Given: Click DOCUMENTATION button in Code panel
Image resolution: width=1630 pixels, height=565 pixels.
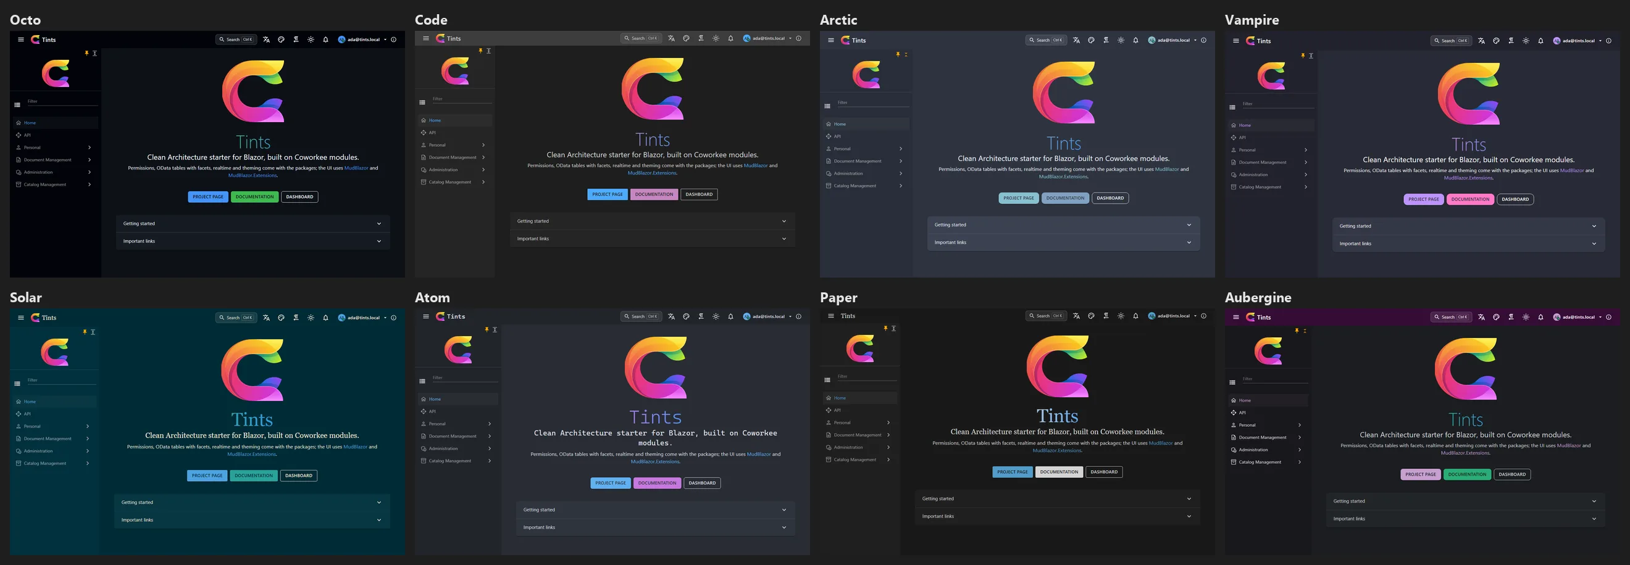Looking at the screenshot, I should tap(654, 195).
